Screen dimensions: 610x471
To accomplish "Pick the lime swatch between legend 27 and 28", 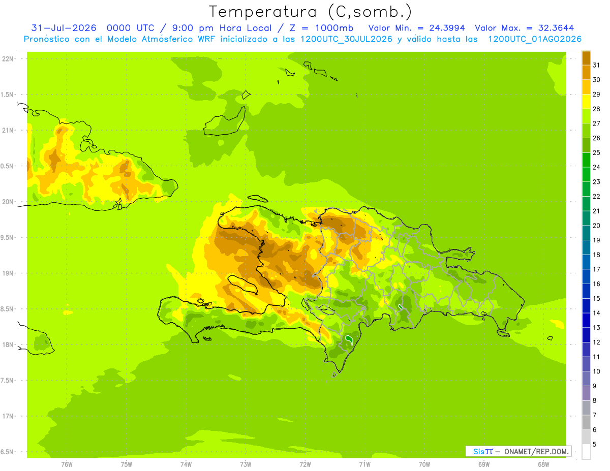I will (x=586, y=116).
